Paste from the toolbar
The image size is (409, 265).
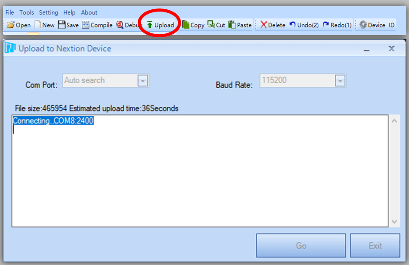click(240, 25)
